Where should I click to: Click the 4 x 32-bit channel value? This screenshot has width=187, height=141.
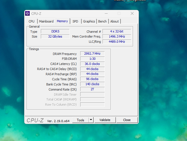117,31
